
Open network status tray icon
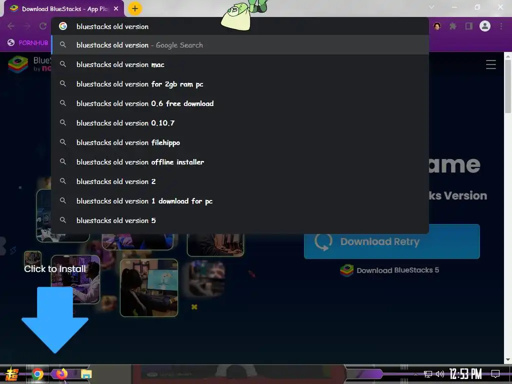tap(427, 374)
